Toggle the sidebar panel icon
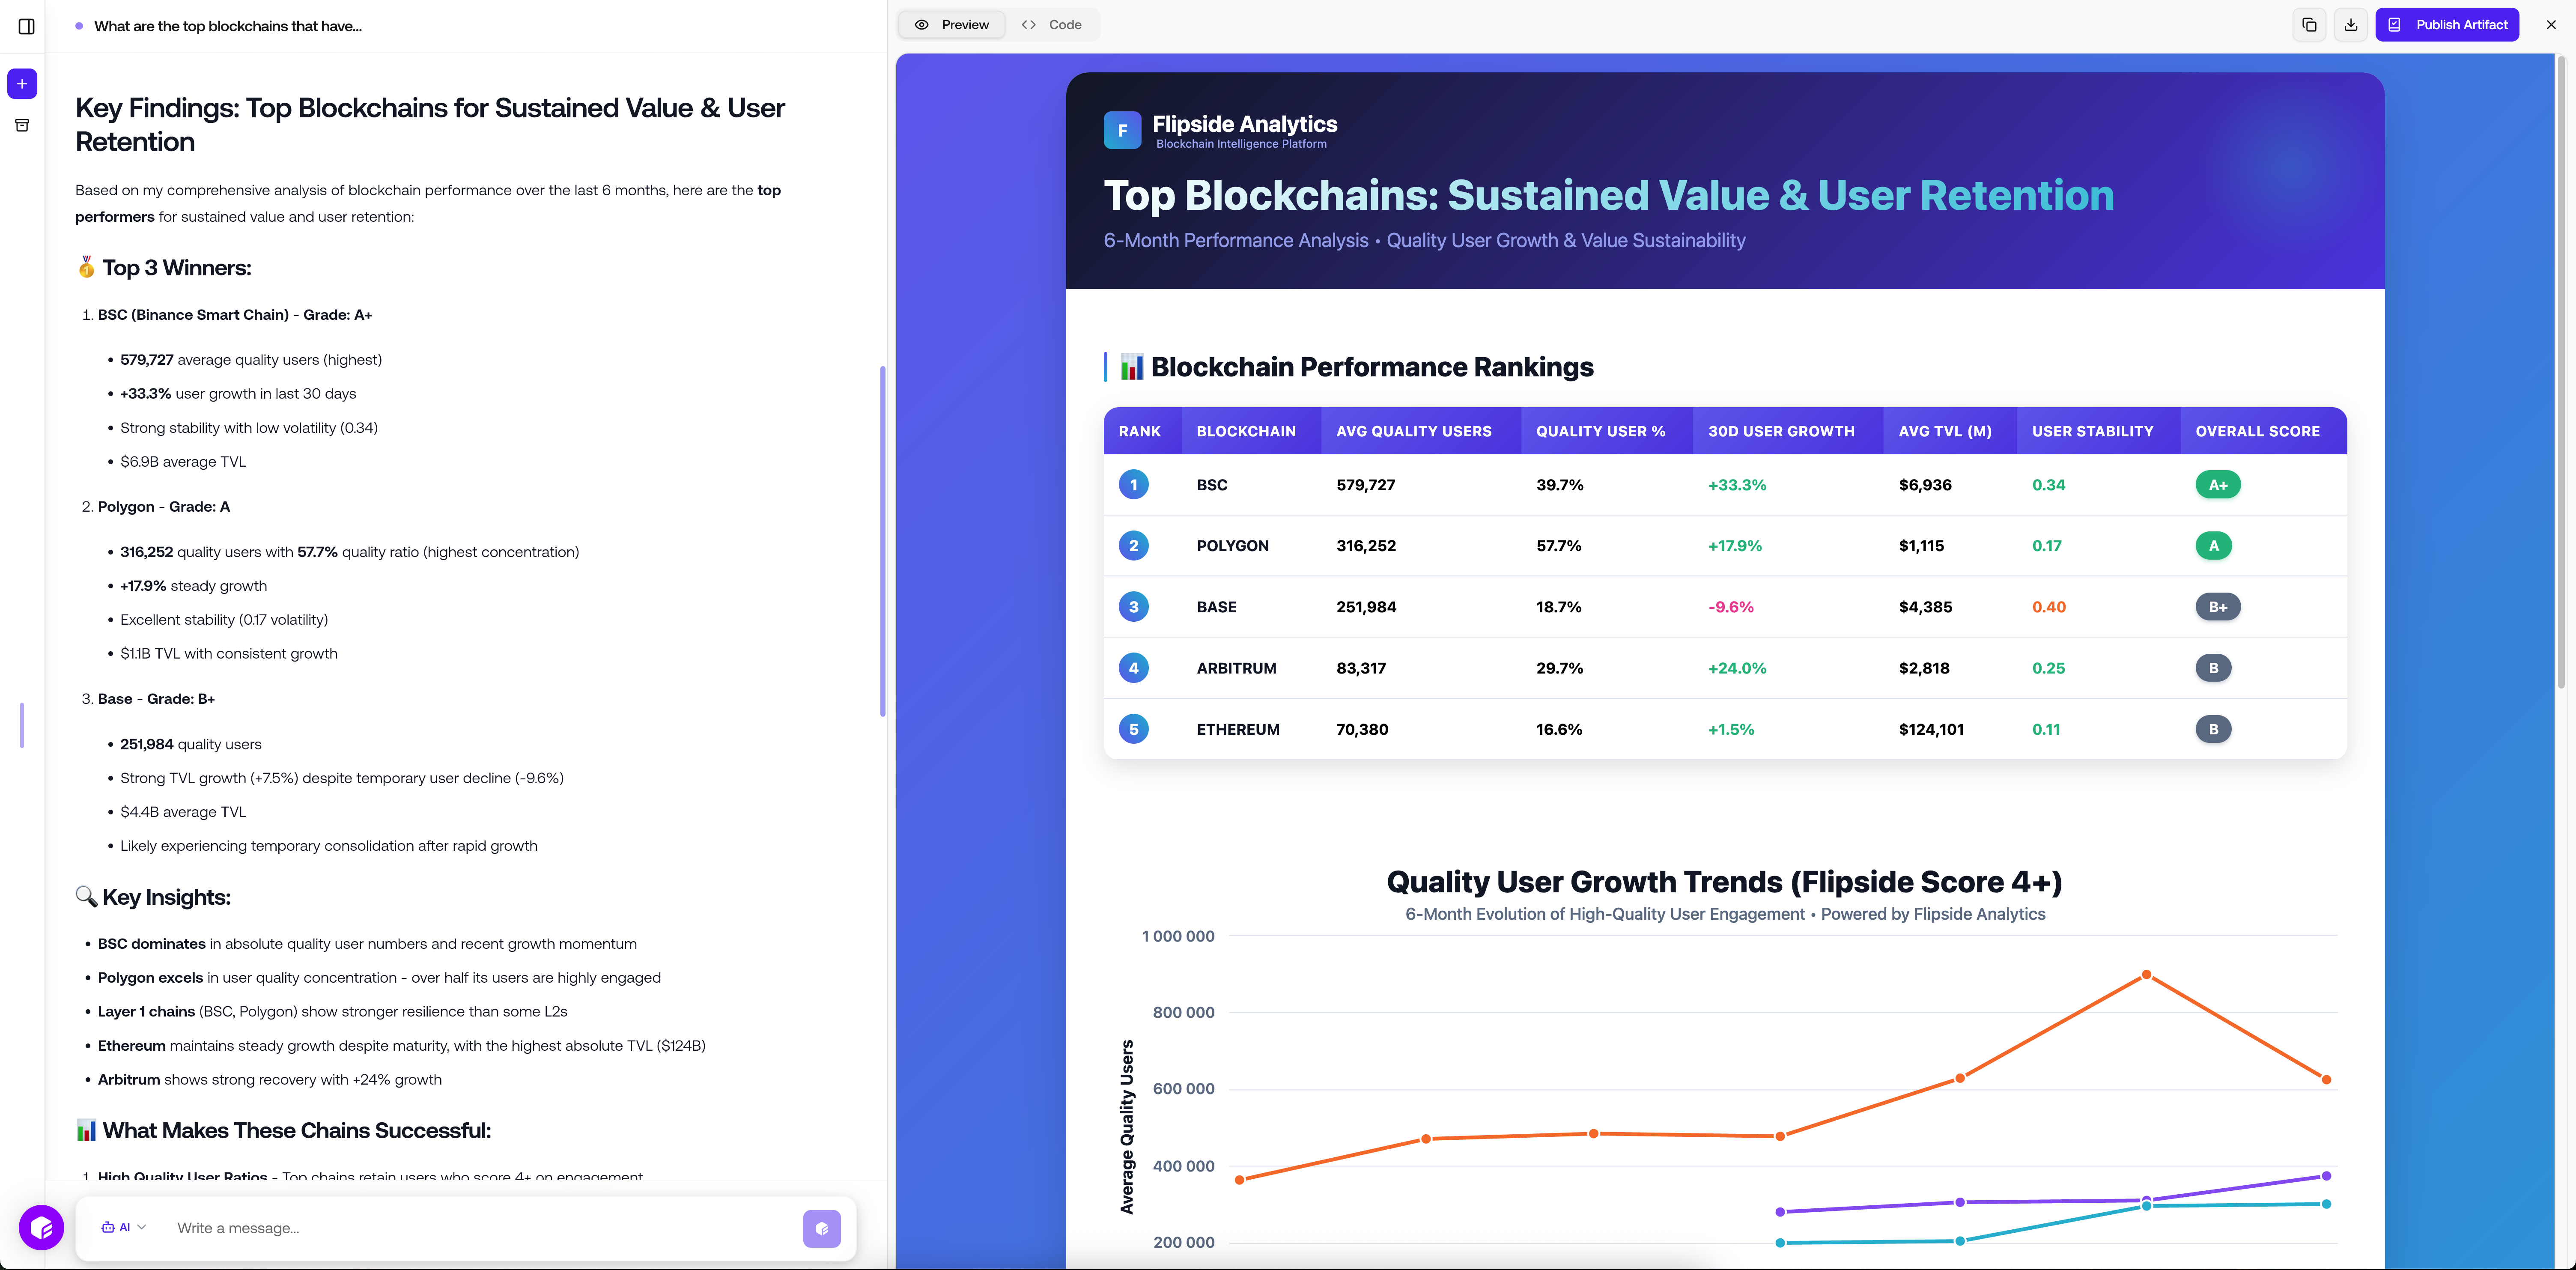The height and width of the screenshot is (1270, 2576). coord(27,26)
